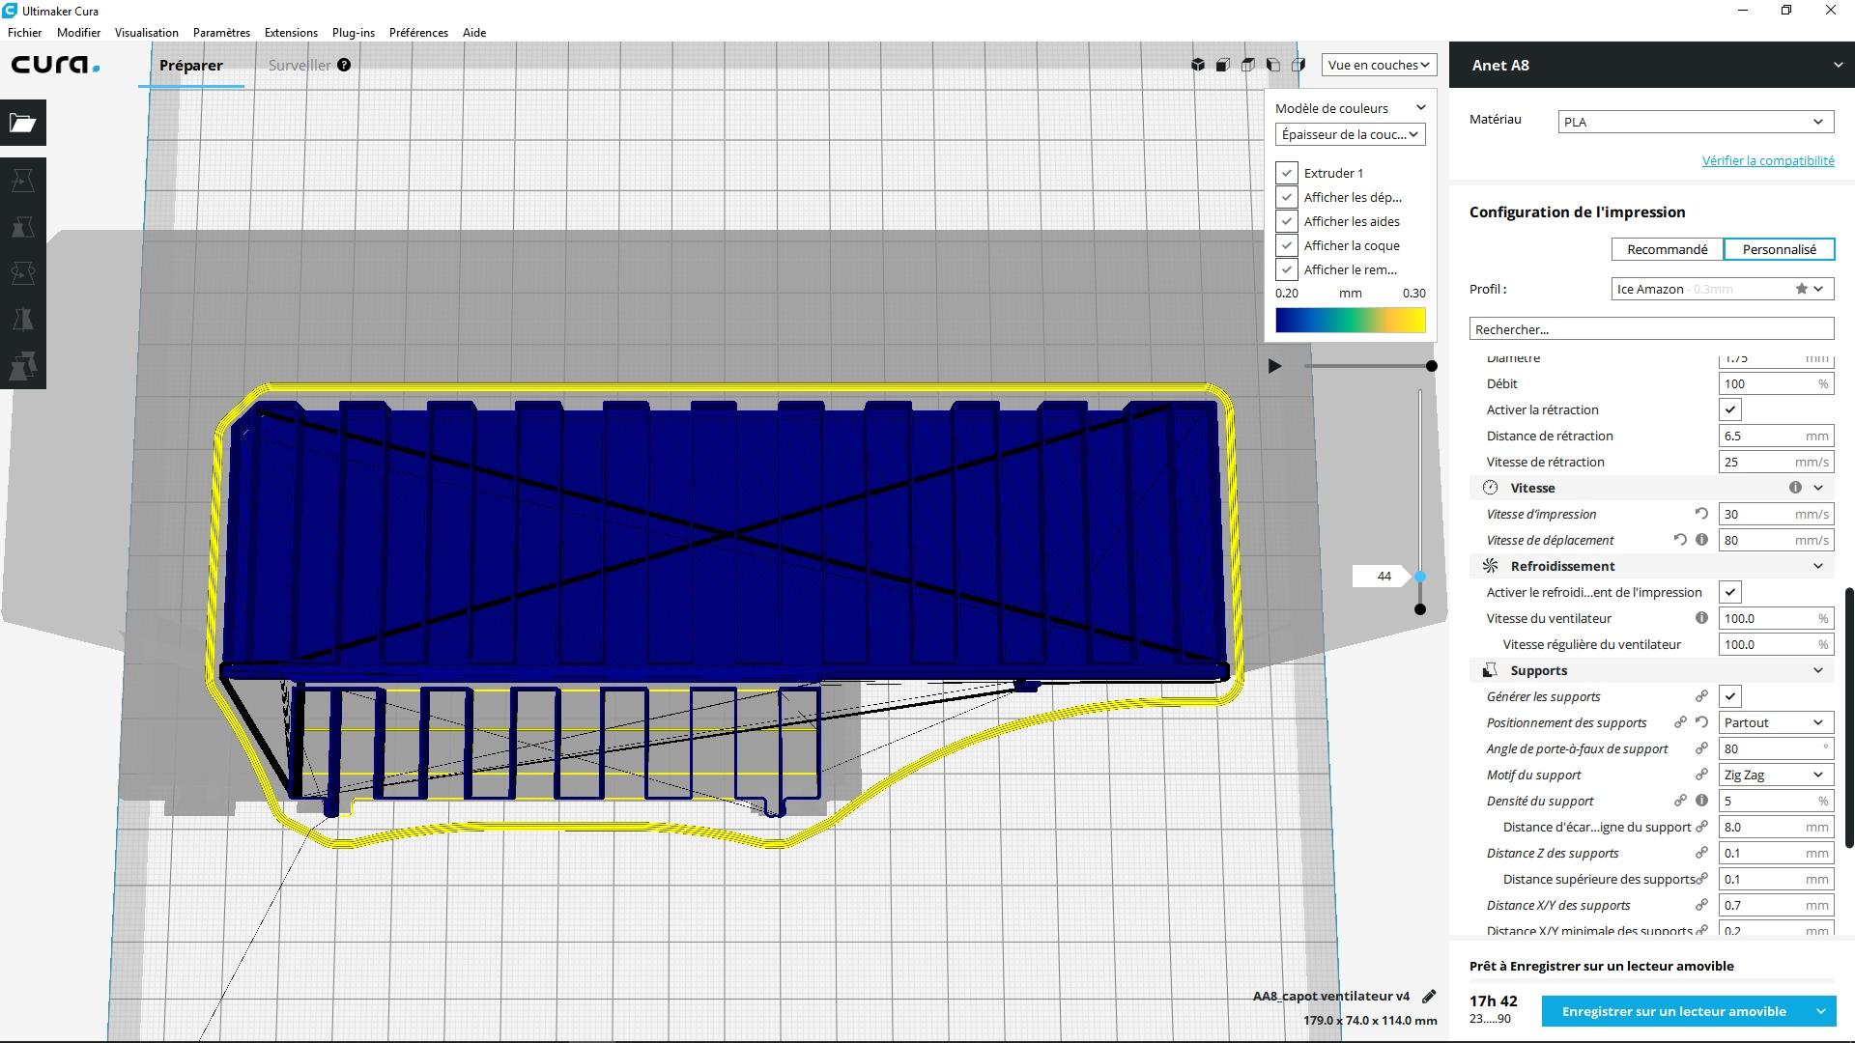Select the Scale tool in sidebar

tap(23, 227)
